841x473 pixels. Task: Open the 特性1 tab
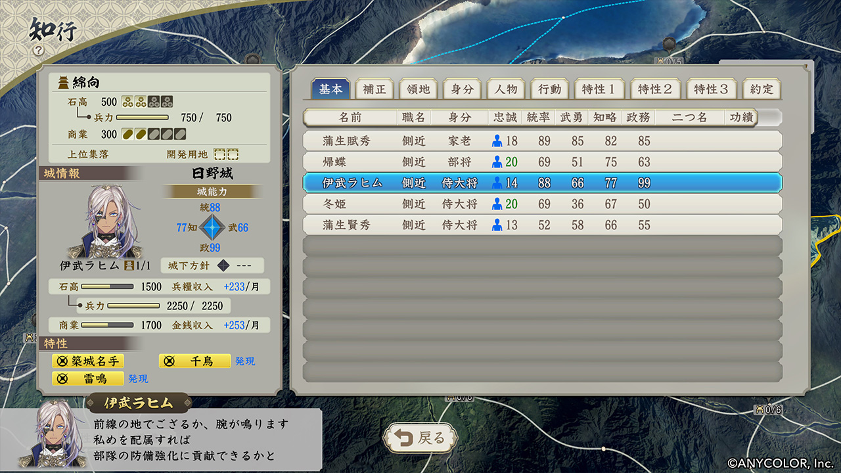(598, 89)
